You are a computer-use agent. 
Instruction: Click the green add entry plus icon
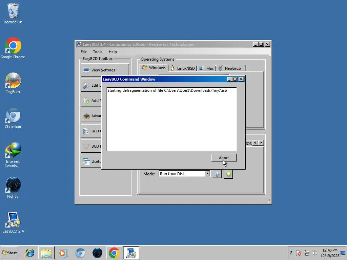point(228,174)
